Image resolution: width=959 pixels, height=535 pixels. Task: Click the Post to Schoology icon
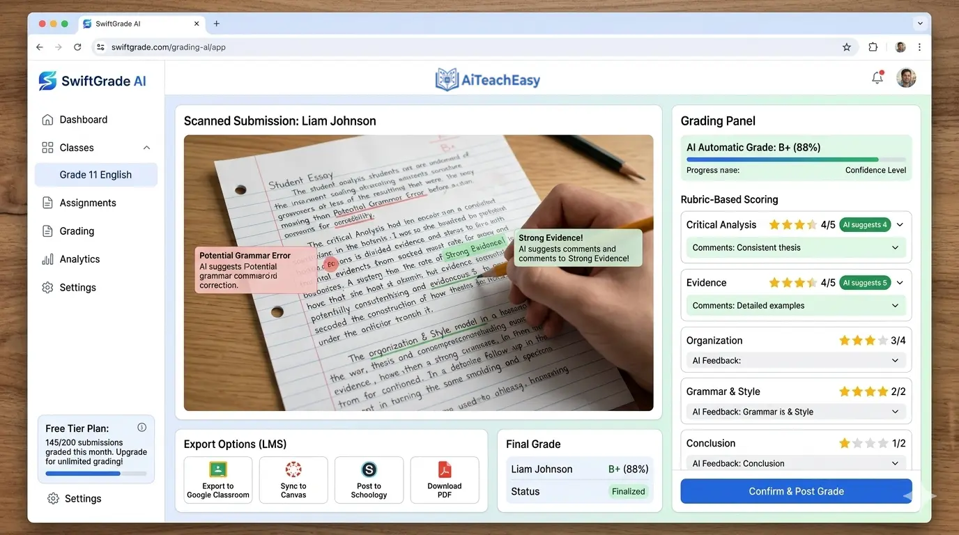(369, 470)
